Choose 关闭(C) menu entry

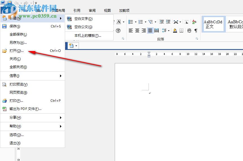point(32,59)
